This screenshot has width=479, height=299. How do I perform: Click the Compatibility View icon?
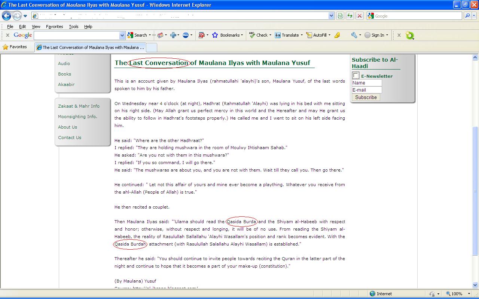click(340, 16)
